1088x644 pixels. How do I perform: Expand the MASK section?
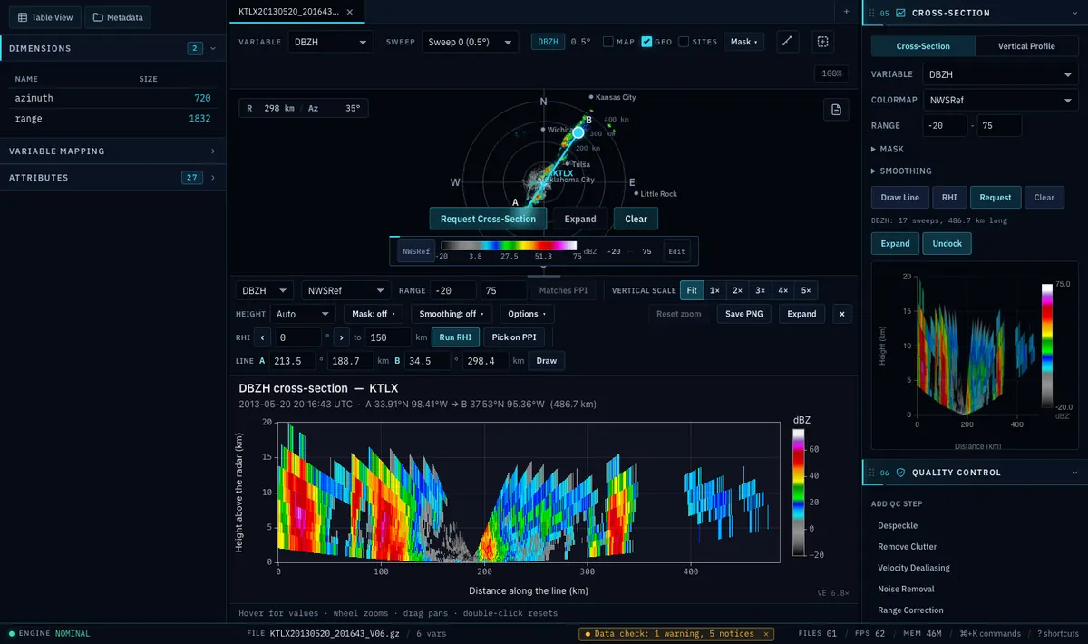pos(888,149)
